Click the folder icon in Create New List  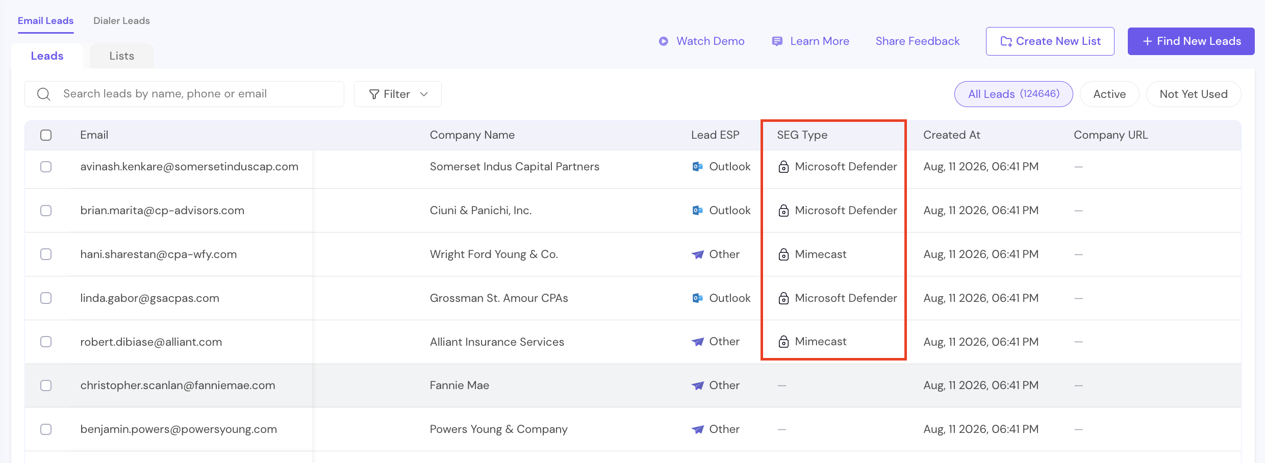[x=1006, y=41]
